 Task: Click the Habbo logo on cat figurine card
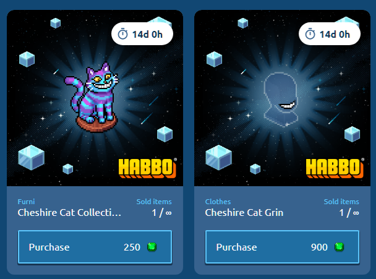coord(147,168)
